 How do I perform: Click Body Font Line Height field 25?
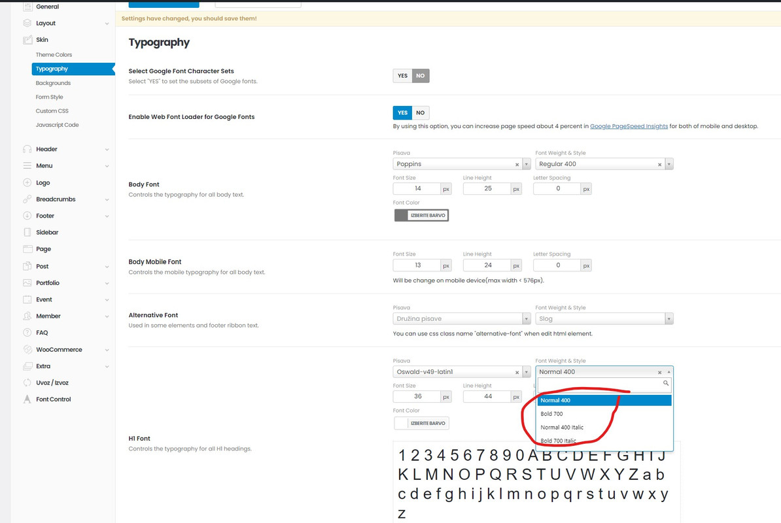(x=487, y=188)
